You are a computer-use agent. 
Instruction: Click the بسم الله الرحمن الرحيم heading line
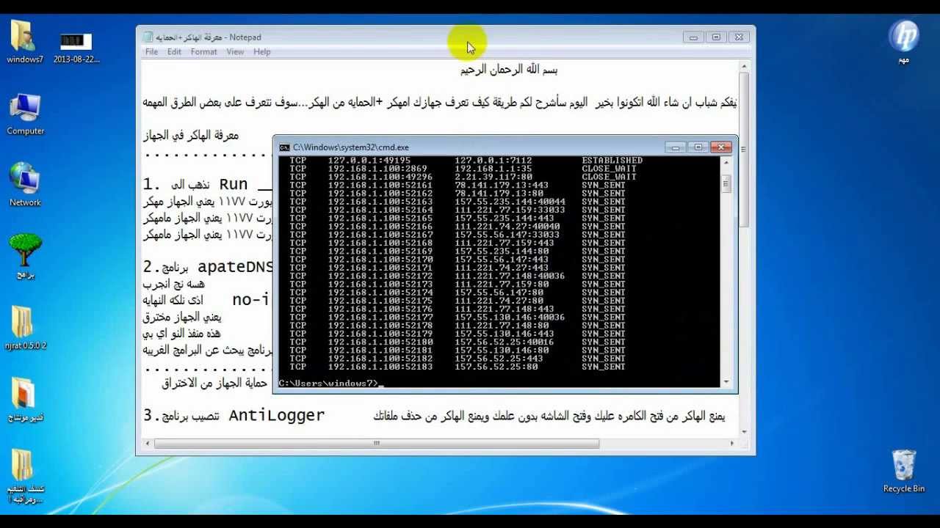[509, 70]
